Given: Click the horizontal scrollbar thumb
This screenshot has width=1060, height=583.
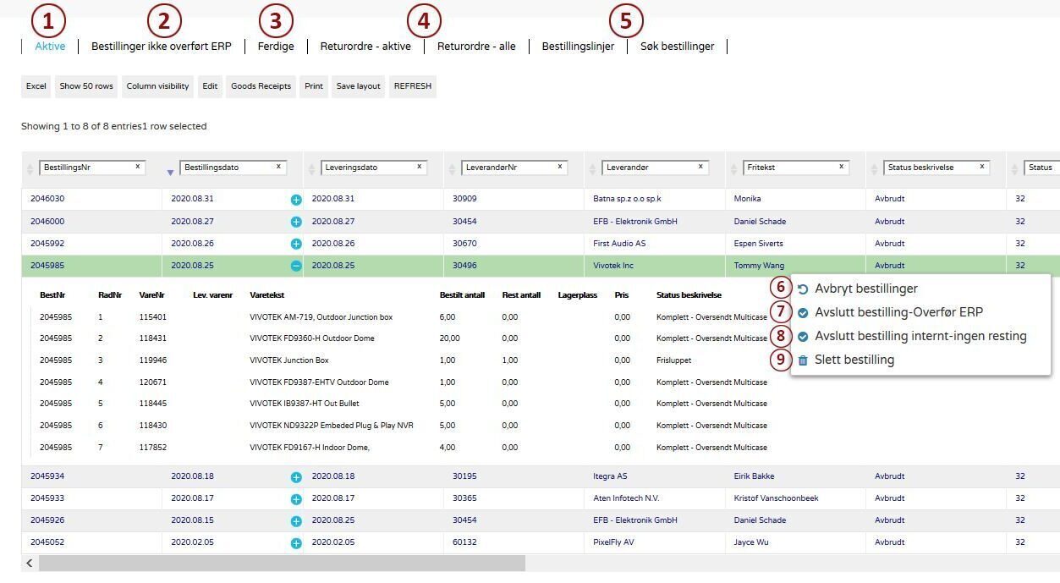Looking at the screenshot, I should click(x=282, y=564).
